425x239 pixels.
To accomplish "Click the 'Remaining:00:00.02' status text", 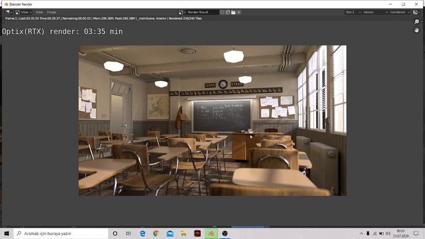I will coord(76,19).
